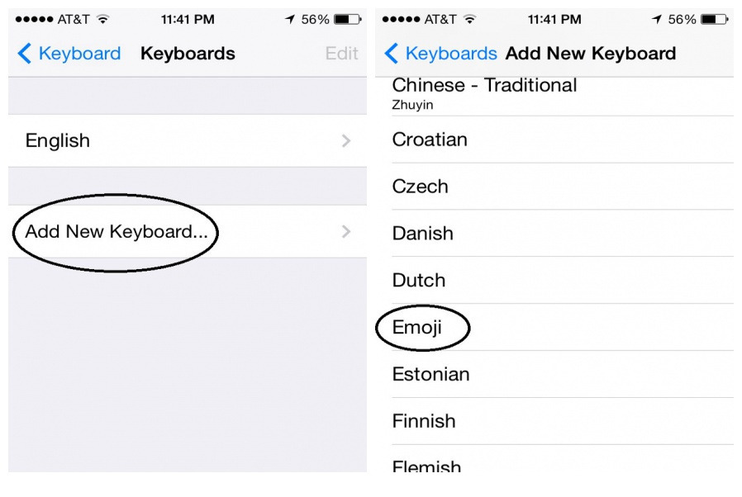Tap the battery icon in left status bar
Screen dimensions: 742x497
[x=347, y=19]
